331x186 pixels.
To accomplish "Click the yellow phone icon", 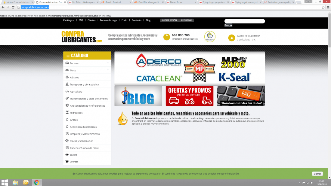I will (167, 37).
